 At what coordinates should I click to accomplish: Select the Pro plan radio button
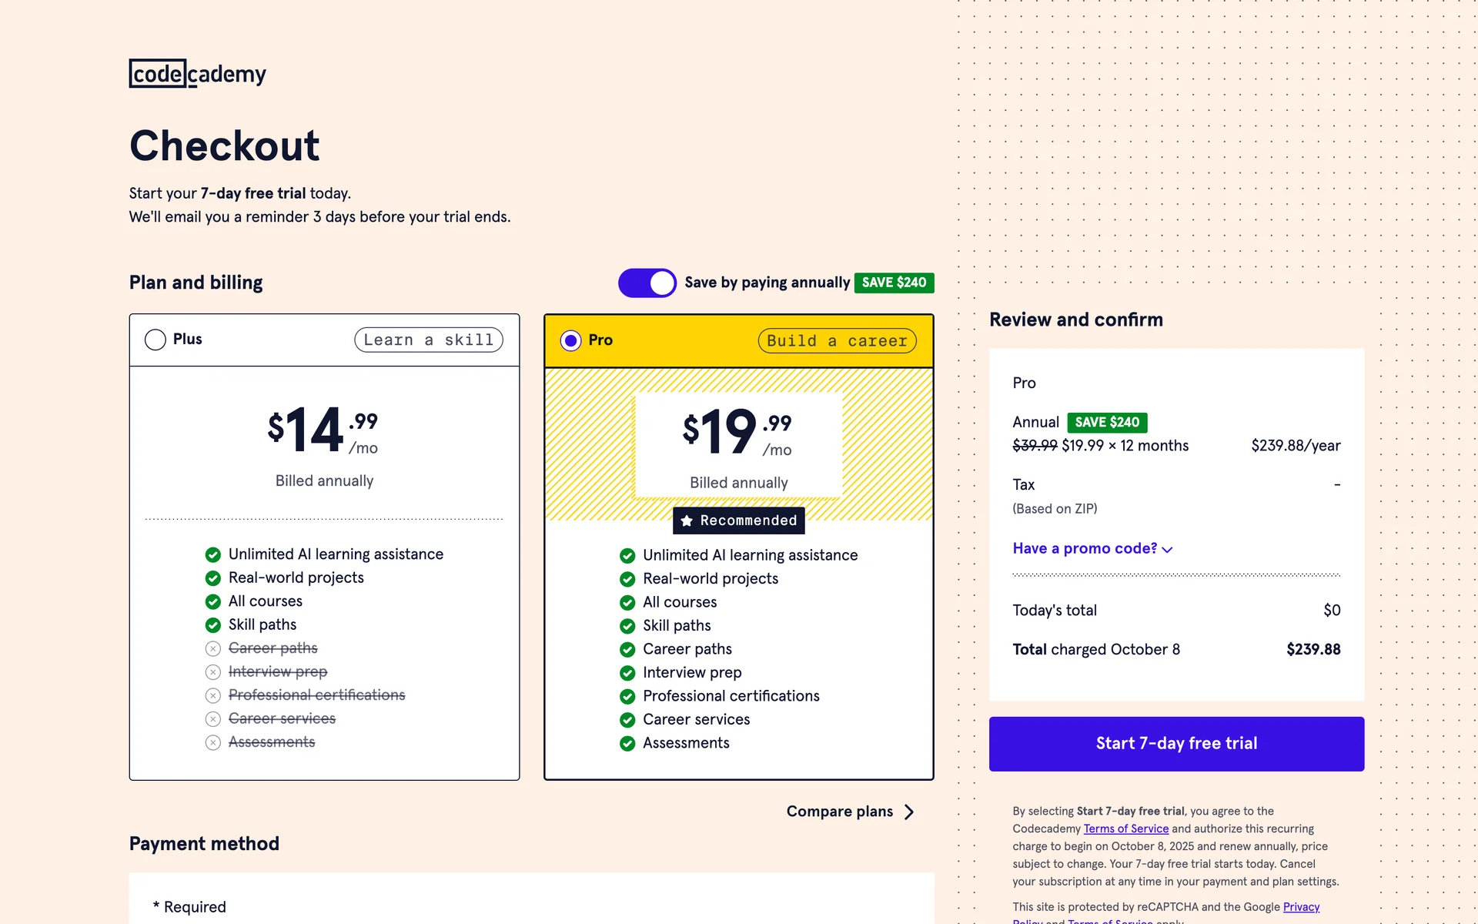click(570, 340)
